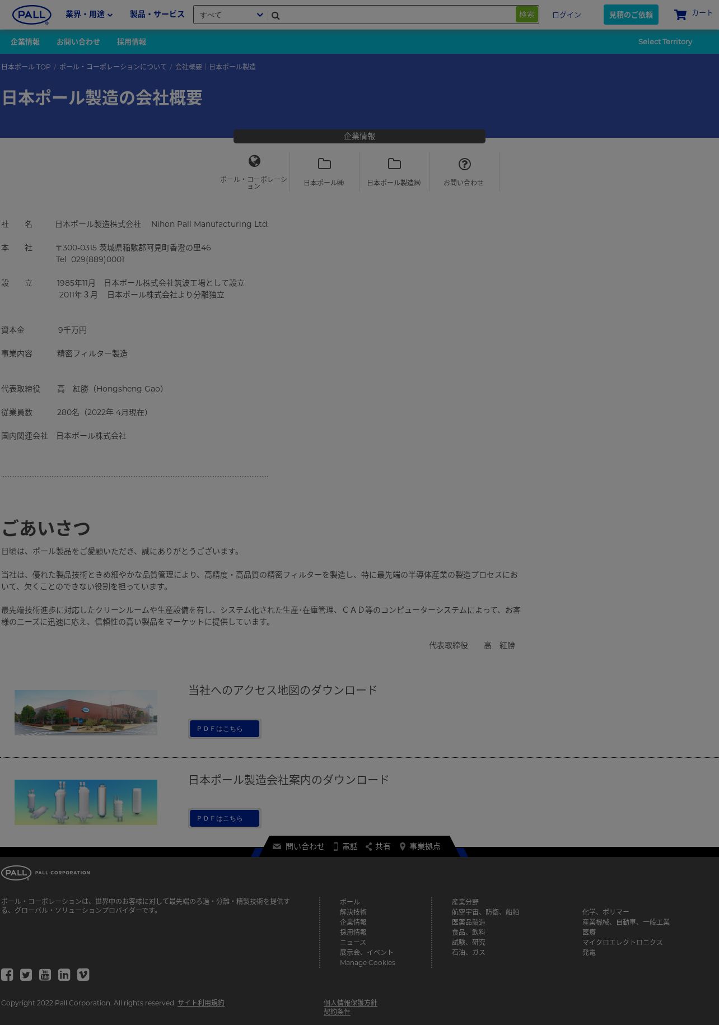Open the YouTube icon in footer

pyautogui.click(x=45, y=975)
